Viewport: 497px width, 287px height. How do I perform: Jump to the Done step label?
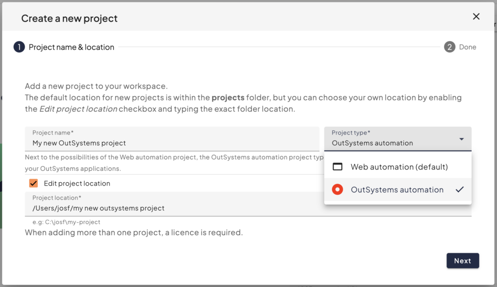[x=467, y=47]
